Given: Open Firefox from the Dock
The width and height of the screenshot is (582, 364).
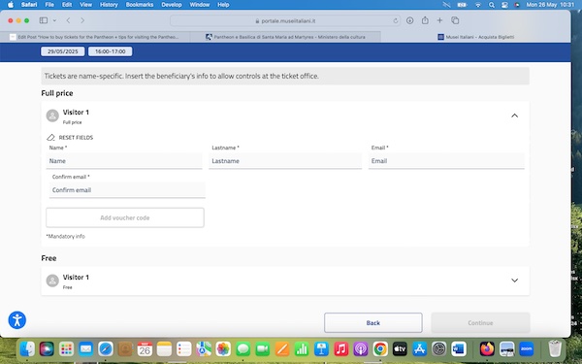Looking at the screenshot, I should point(487,349).
